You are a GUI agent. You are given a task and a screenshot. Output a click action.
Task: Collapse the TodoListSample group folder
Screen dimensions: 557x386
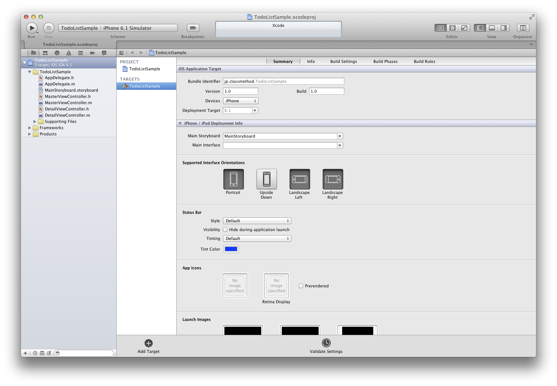click(30, 72)
